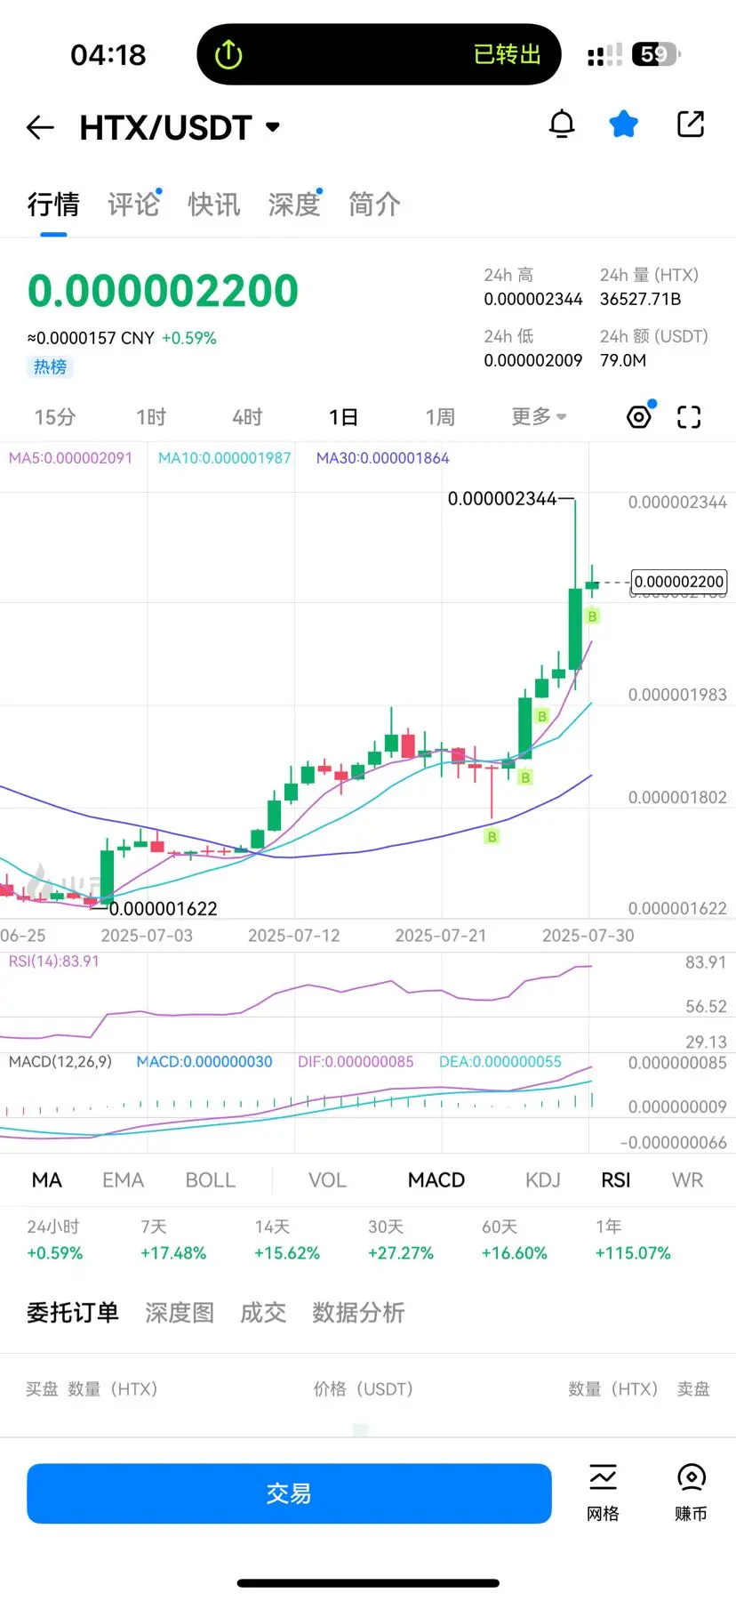Tap the 0.000001622 low price annotation
The height and width of the screenshot is (1601, 736).
click(x=164, y=908)
